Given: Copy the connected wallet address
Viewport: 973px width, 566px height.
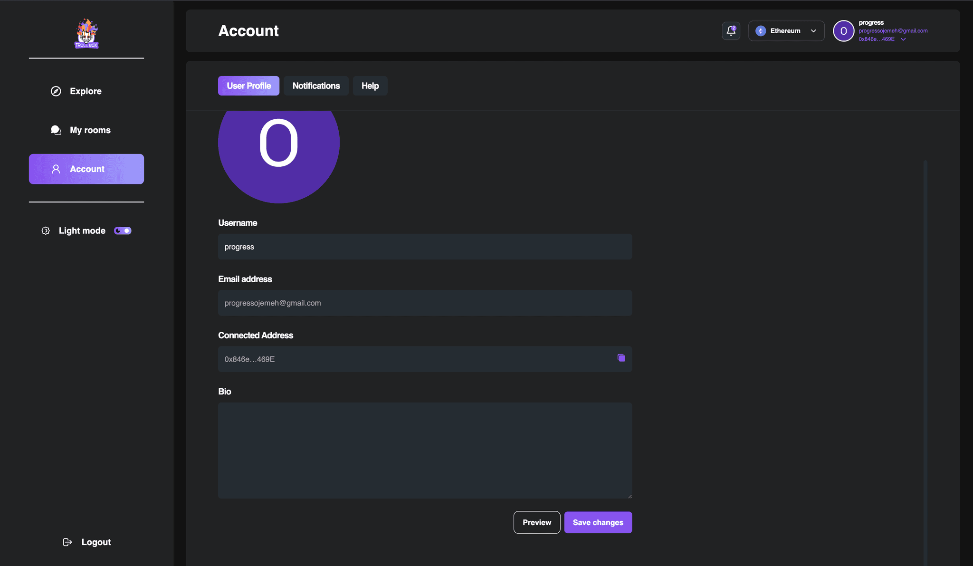Looking at the screenshot, I should coord(620,358).
